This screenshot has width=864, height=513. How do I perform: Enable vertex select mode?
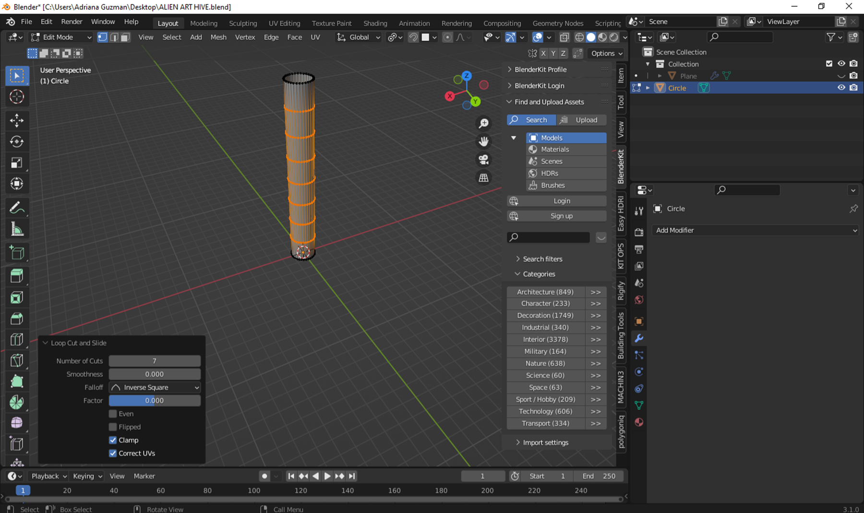(102, 37)
